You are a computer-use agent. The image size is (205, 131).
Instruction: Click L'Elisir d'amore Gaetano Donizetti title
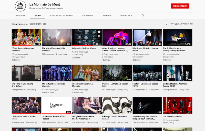point(23,50)
